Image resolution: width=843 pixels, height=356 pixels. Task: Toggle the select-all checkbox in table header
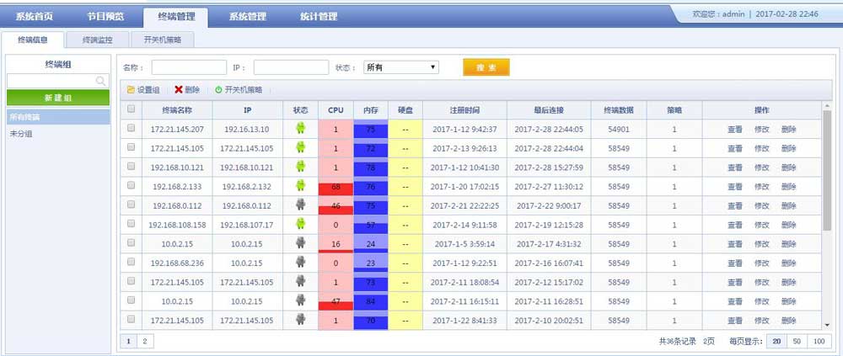pyautogui.click(x=131, y=109)
